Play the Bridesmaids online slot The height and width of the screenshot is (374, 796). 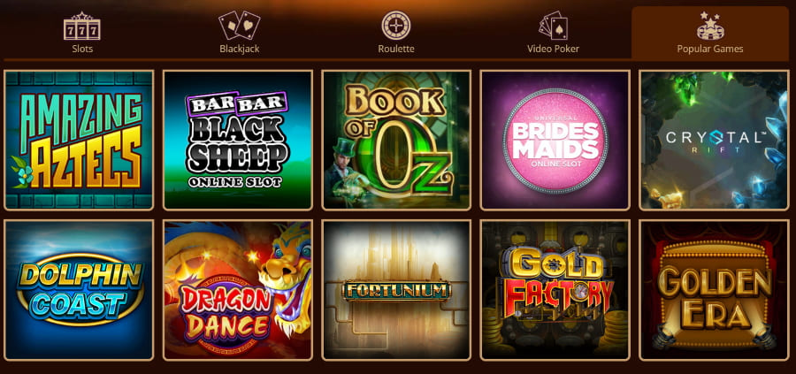(555, 140)
